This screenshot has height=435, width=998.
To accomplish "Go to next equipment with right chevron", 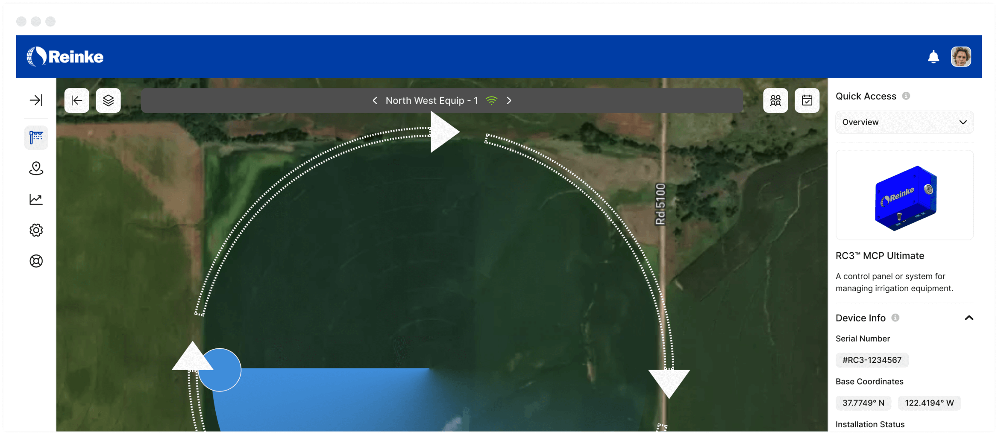I will (x=509, y=100).
